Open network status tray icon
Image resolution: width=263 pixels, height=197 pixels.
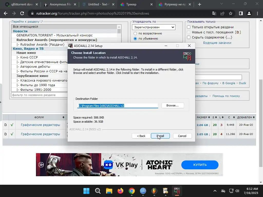(231, 191)
